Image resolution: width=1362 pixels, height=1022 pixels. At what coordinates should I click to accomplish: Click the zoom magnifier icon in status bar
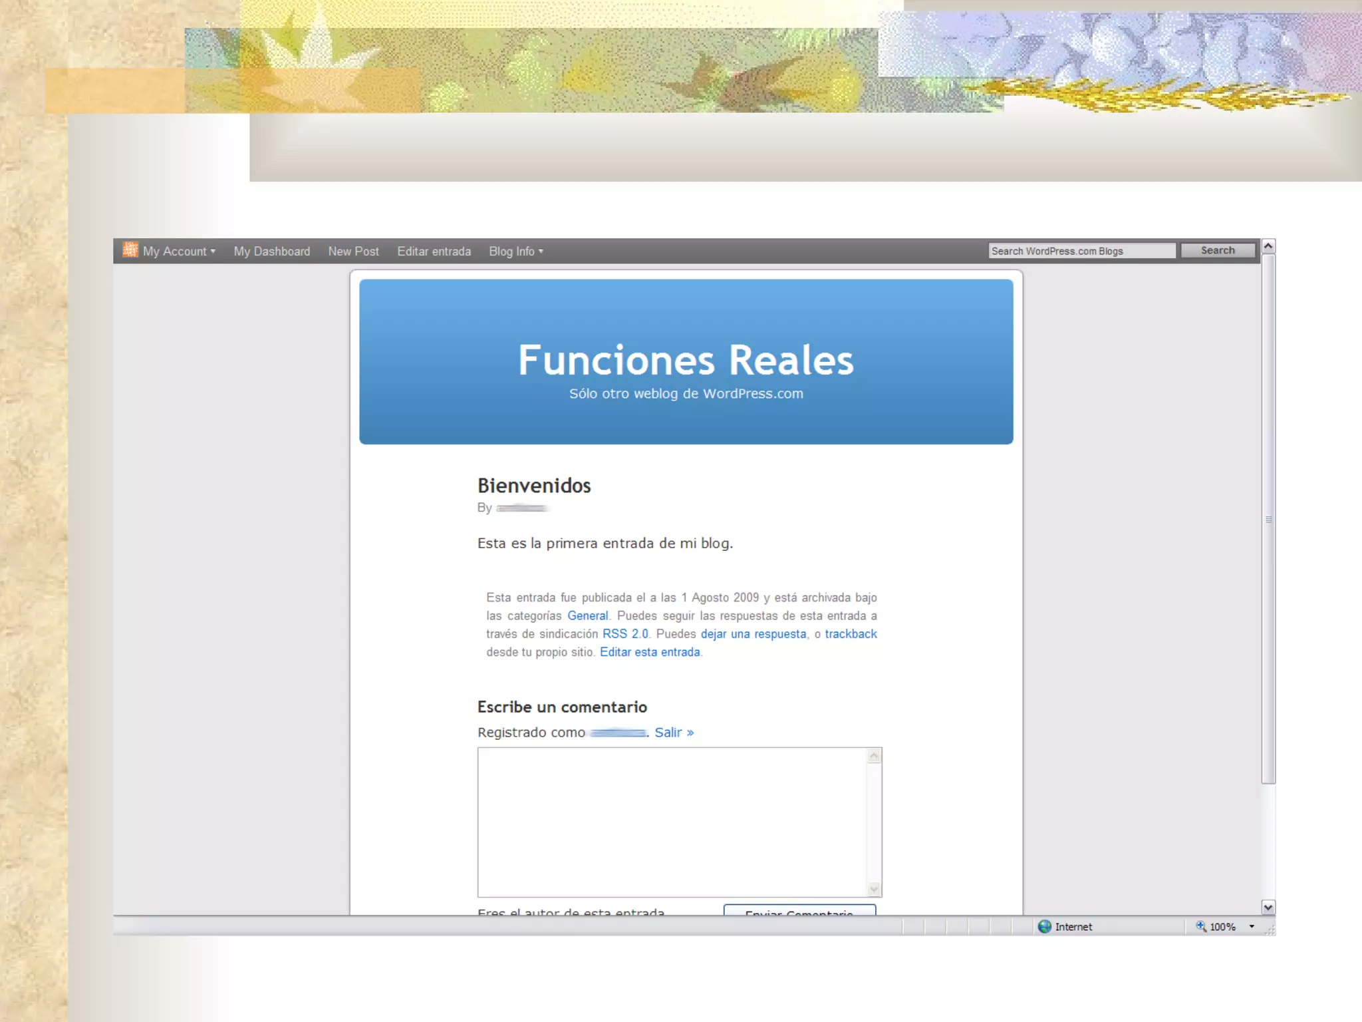tap(1201, 926)
